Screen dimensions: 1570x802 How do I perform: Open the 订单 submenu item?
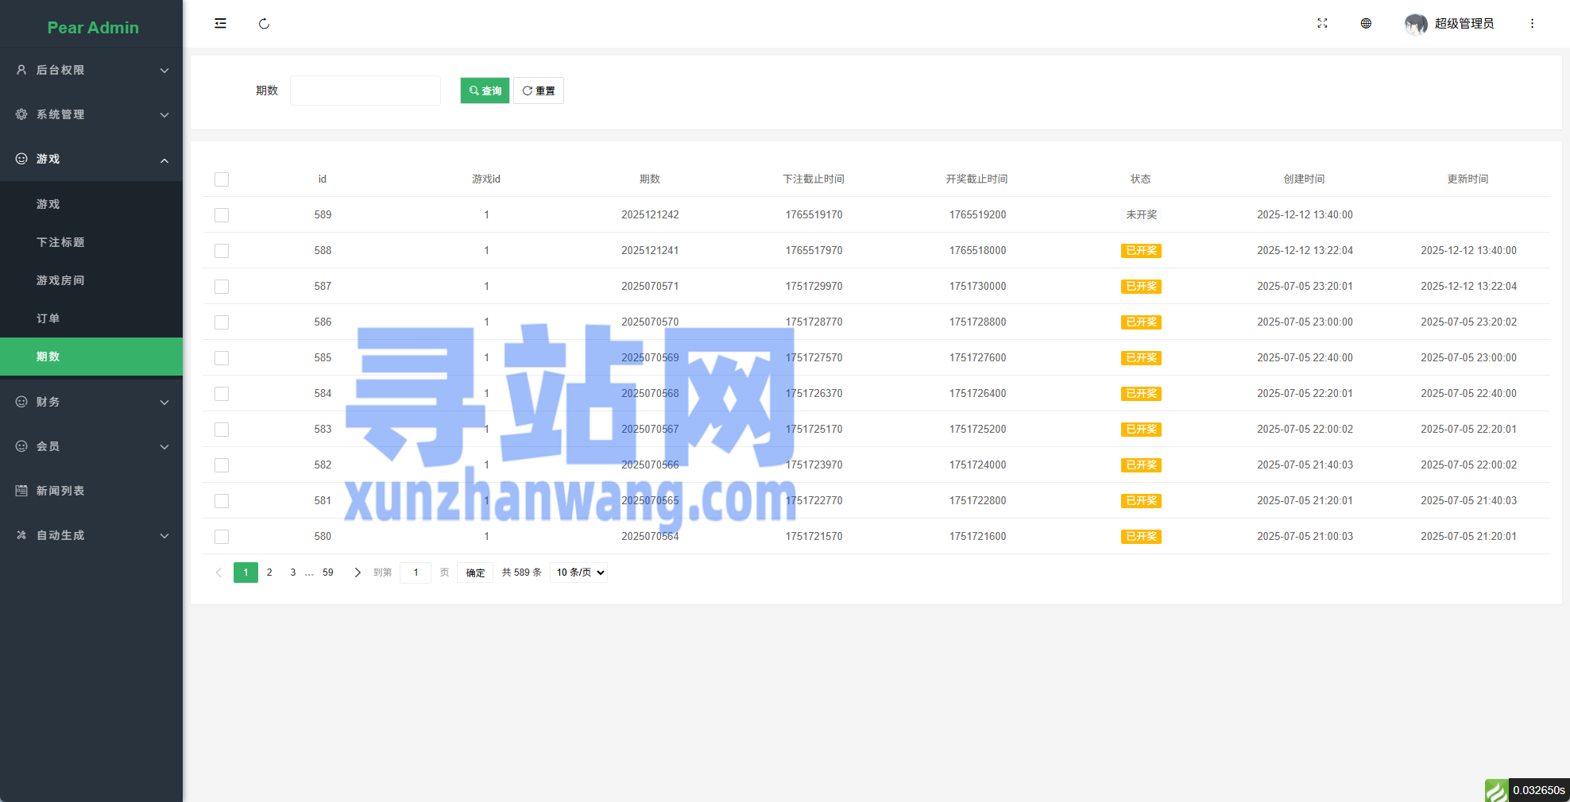click(x=48, y=318)
